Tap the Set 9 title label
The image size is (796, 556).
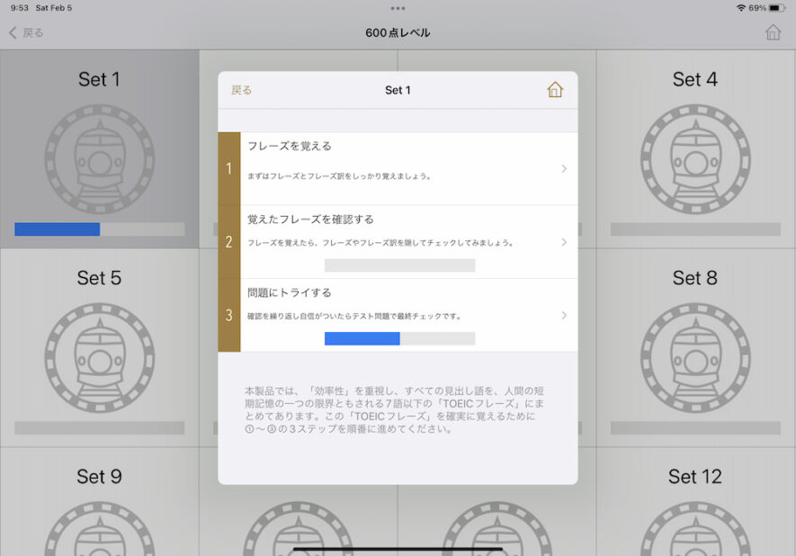click(x=99, y=476)
